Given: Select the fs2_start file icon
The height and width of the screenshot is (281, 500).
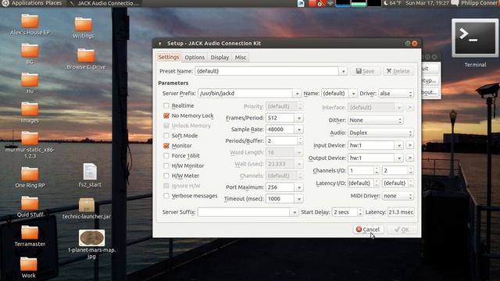Looking at the screenshot, I should (x=90, y=172).
